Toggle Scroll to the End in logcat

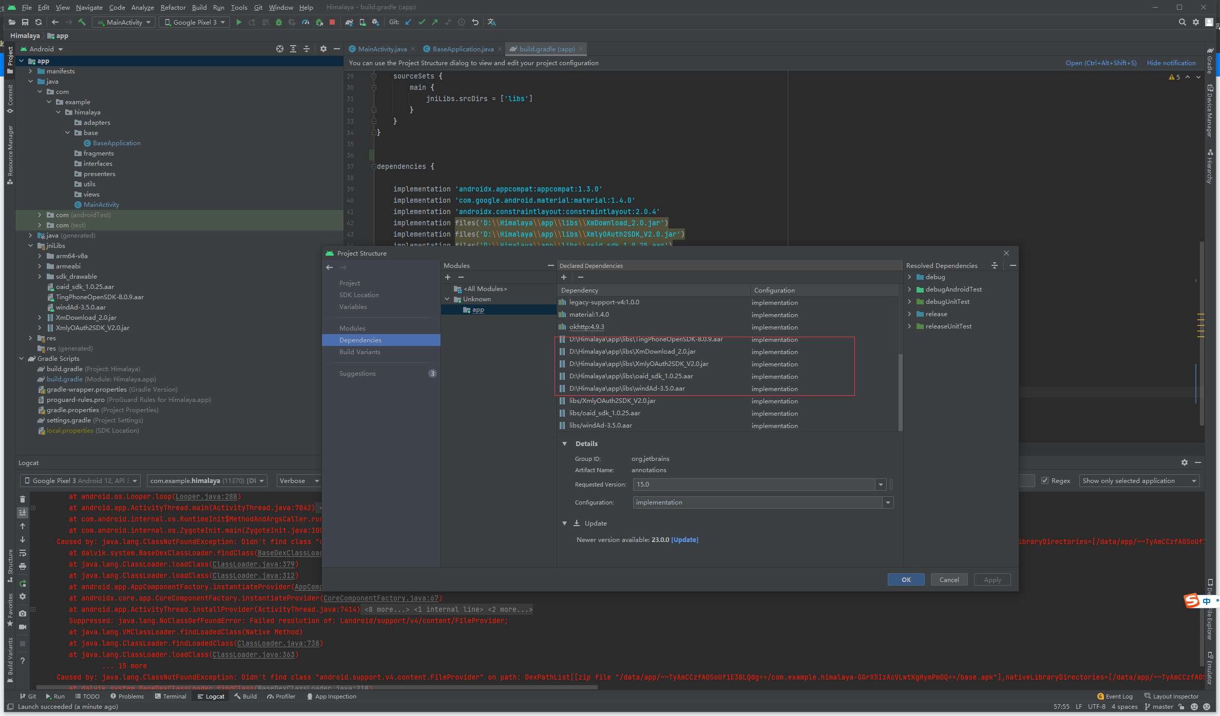point(23,512)
